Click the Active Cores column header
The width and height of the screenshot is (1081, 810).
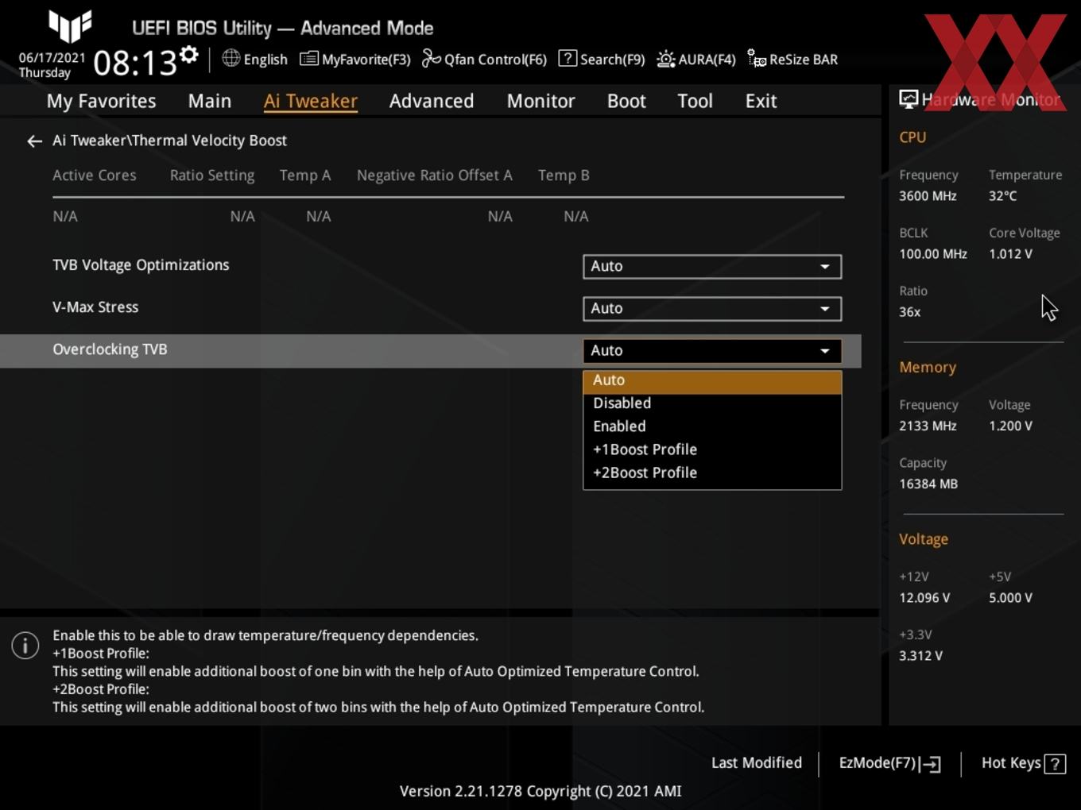pos(95,175)
